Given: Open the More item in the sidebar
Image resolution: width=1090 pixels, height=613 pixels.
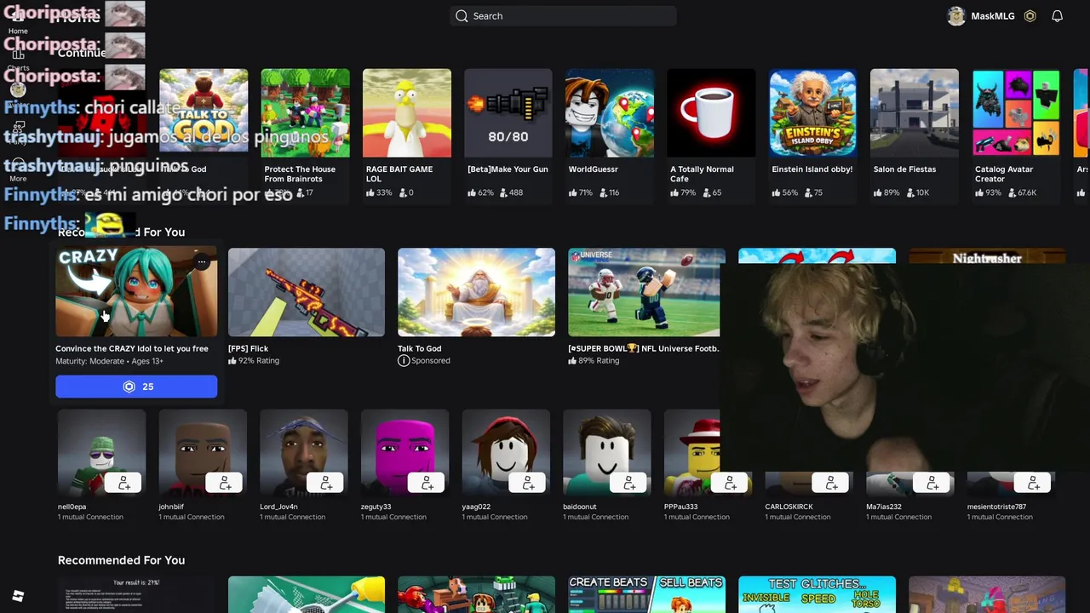Looking at the screenshot, I should click(x=18, y=170).
